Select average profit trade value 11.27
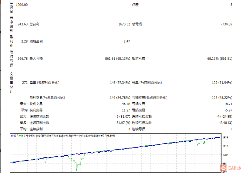This screenshot has height=173, width=244. pyautogui.click(x=126, y=110)
